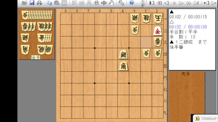Click the 後手 label under captured pieces
Screen dimensions: 218x122
pyautogui.click(x=35, y=57)
